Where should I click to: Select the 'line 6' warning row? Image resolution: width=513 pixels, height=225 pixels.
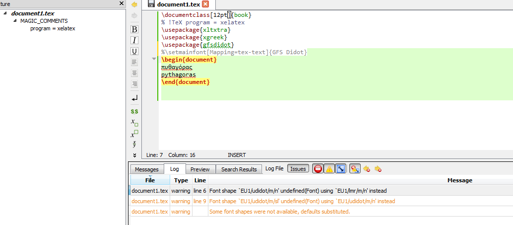(321, 191)
